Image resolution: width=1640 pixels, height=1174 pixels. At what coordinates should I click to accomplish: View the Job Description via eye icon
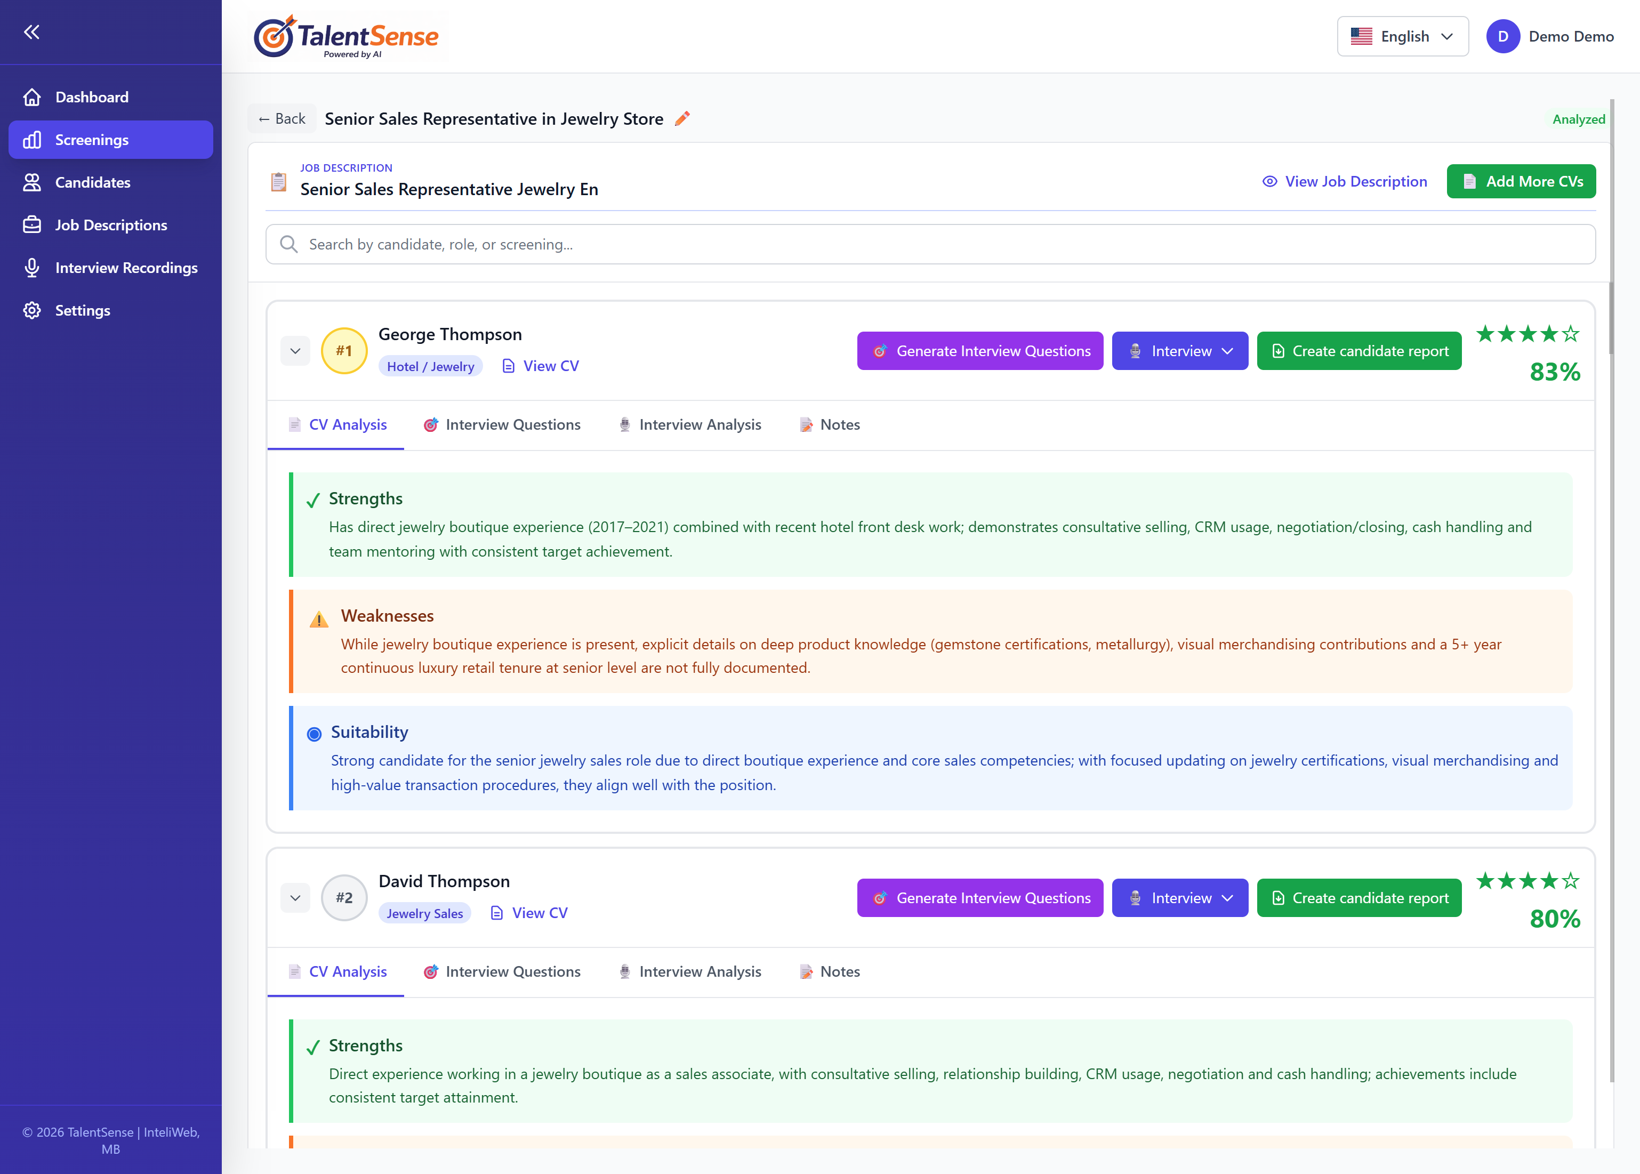1269,181
